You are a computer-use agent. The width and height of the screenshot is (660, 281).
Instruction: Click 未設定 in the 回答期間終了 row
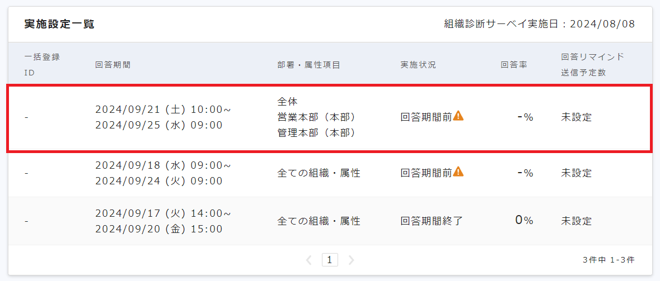[576, 221]
